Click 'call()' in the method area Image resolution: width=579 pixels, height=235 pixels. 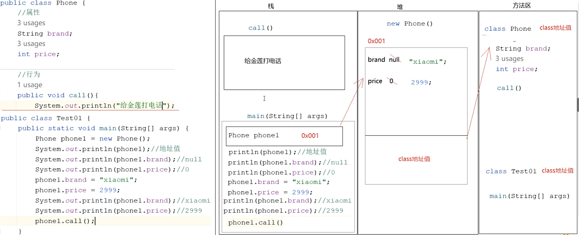tap(509, 88)
